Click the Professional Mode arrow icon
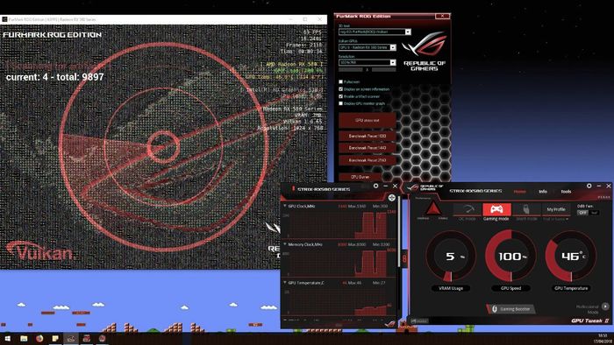614x345 pixels. (x=605, y=306)
